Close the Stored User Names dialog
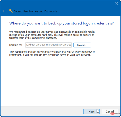 (117, 4)
